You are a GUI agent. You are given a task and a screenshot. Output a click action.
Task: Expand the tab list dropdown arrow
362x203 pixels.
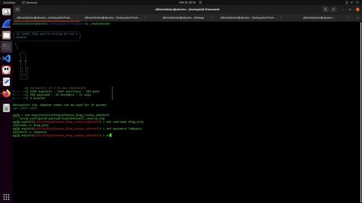point(358,17)
